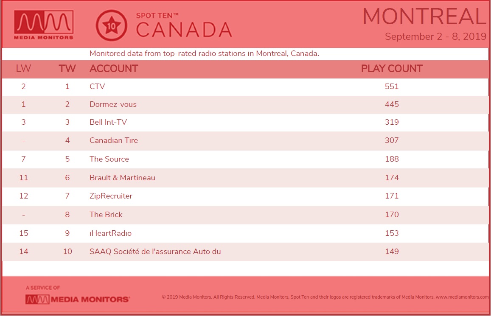Select the CTV account row
The width and height of the screenshot is (491, 316).
pyautogui.click(x=245, y=87)
